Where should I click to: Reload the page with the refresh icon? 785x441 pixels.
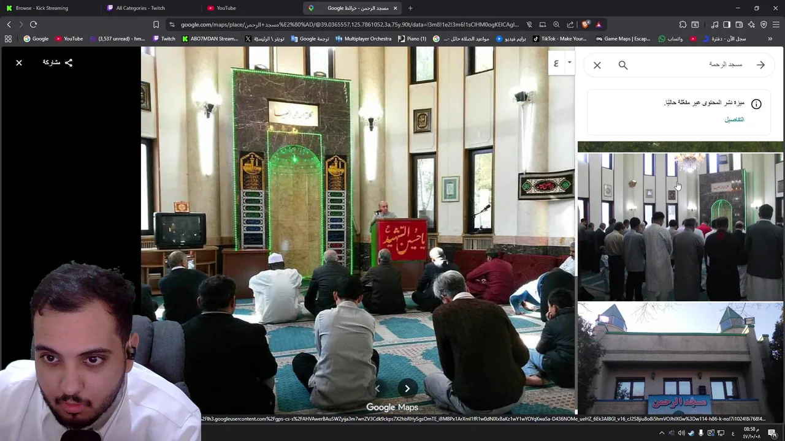click(33, 24)
